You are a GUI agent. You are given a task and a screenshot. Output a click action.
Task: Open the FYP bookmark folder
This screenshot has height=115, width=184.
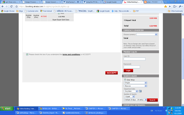click(136, 11)
